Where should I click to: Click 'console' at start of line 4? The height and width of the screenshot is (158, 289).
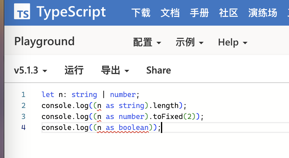(x=56, y=127)
